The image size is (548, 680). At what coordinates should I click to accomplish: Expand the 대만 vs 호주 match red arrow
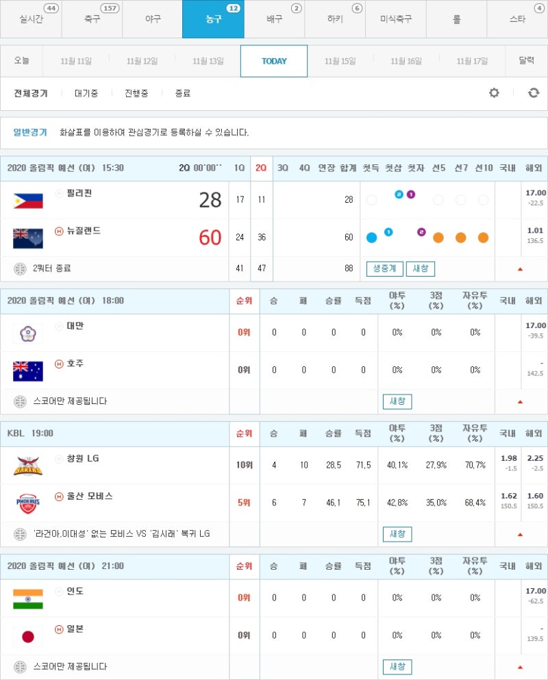pyautogui.click(x=520, y=402)
